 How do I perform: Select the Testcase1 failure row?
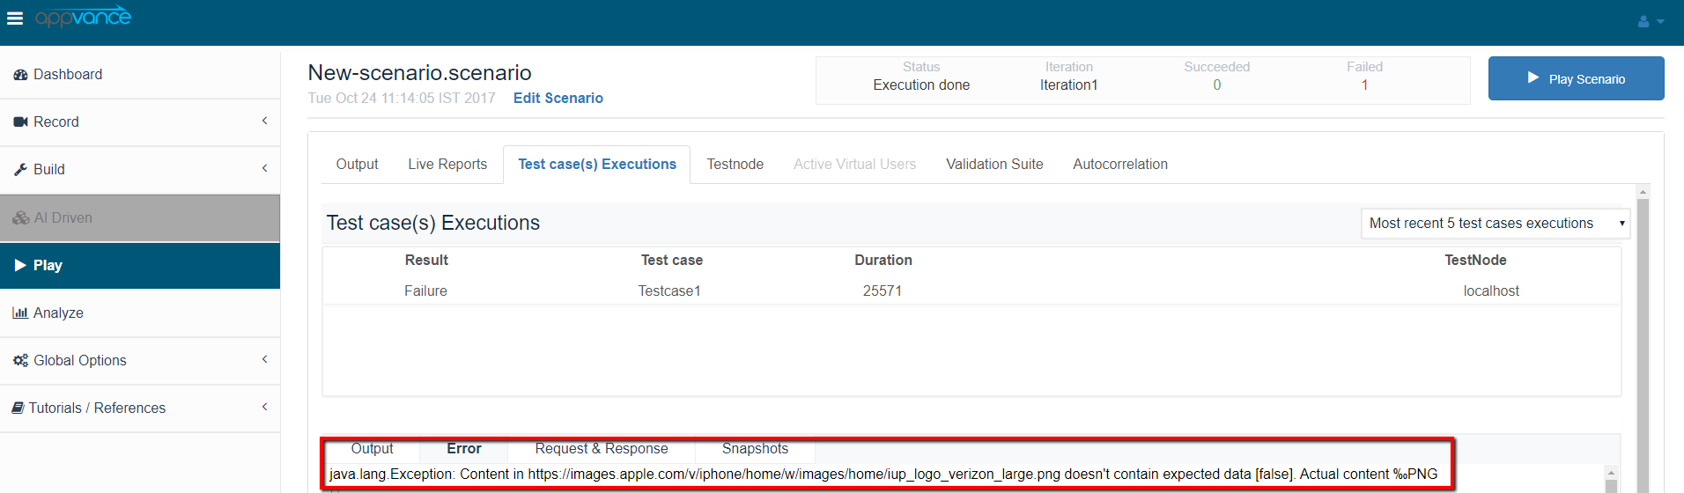point(669,291)
